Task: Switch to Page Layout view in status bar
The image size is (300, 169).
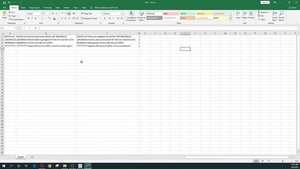Action: point(262,161)
